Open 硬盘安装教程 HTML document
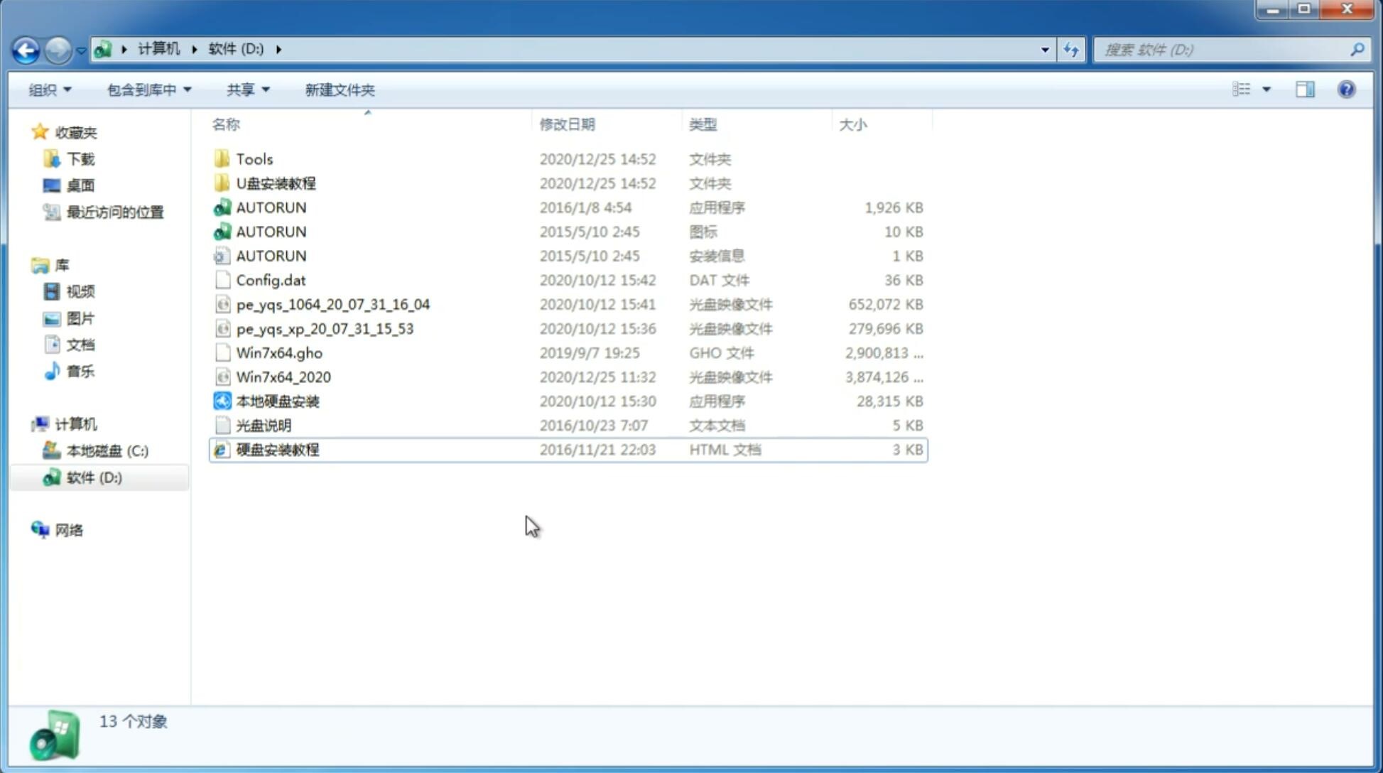The width and height of the screenshot is (1383, 773). [276, 449]
